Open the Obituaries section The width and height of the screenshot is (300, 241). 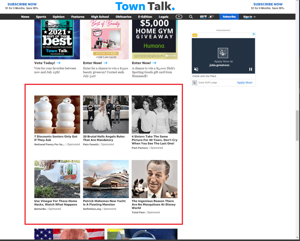123,17
